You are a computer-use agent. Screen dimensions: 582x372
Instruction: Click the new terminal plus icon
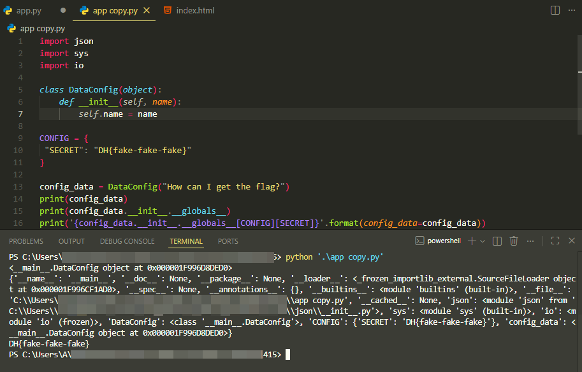pos(472,241)
